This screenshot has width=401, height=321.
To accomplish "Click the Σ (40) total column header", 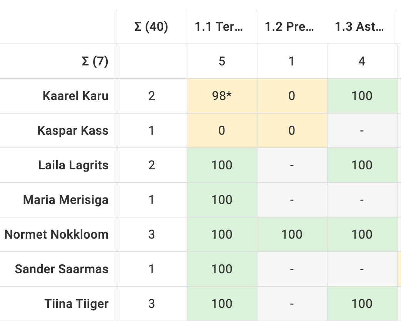I will coord(152,27).
